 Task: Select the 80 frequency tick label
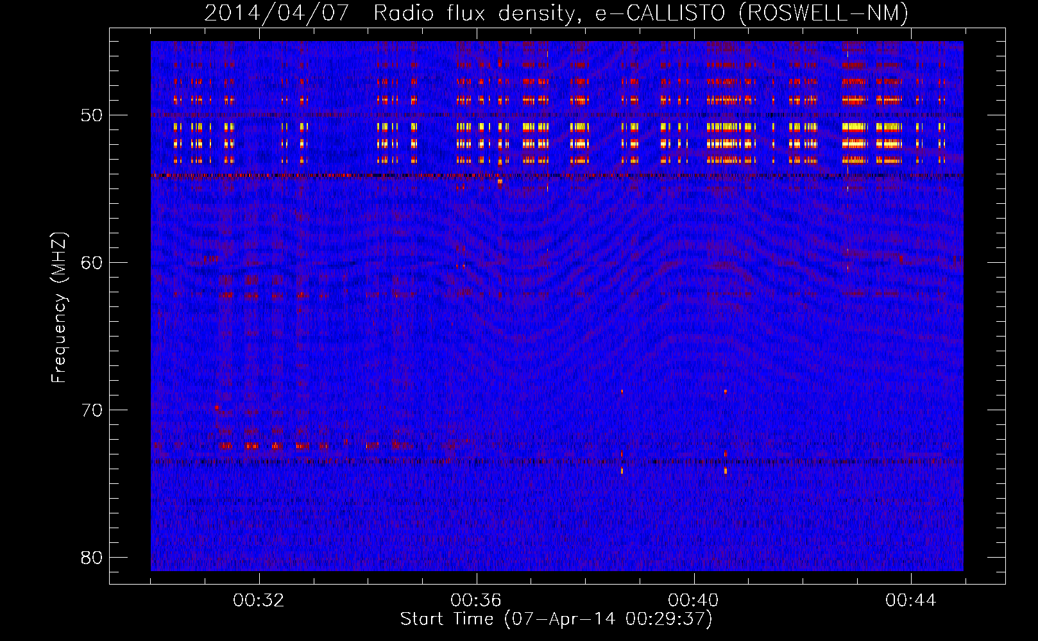click(x=92, y=558)
